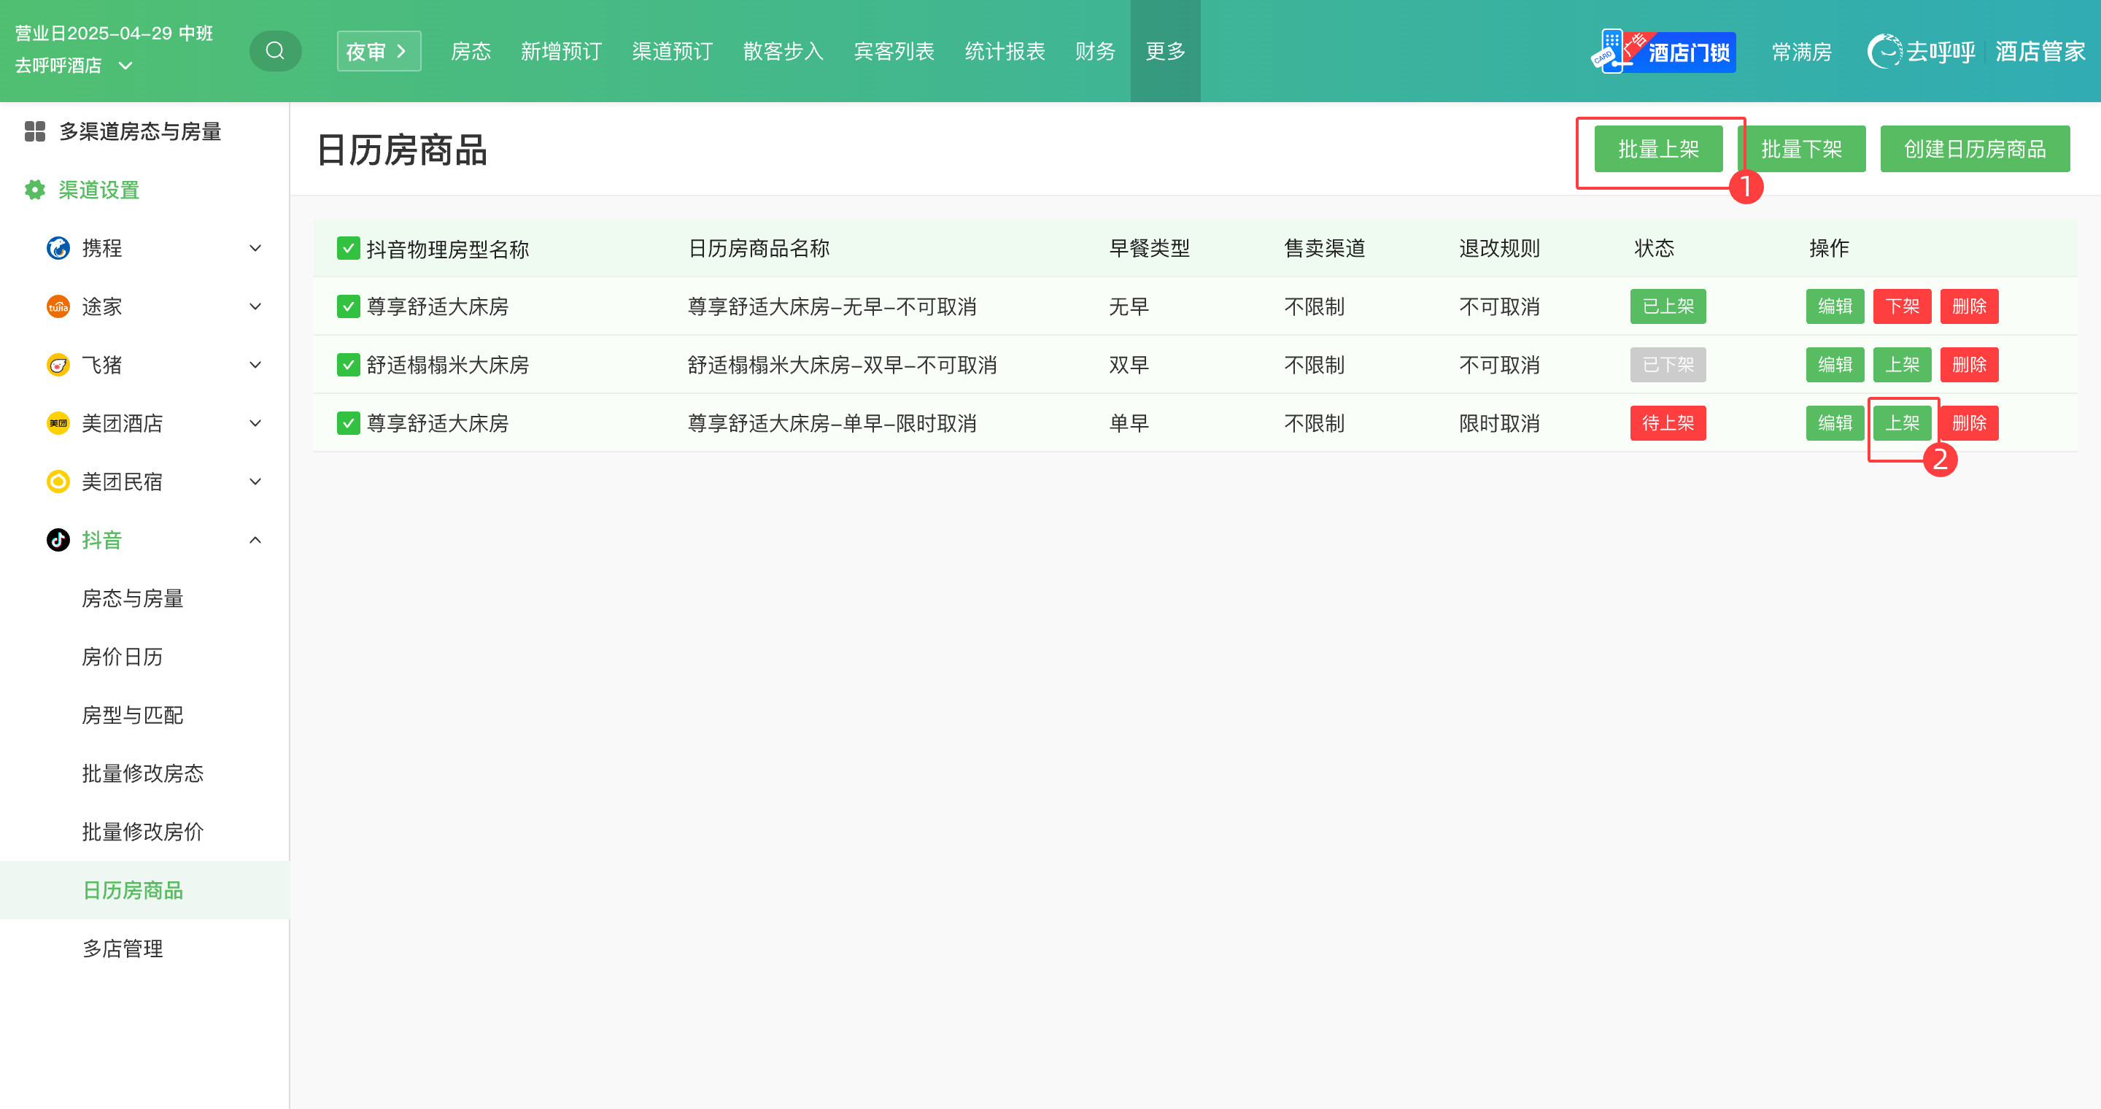
Task: Go to 房价日历 in the sidebar
Action: click(123, 657)
